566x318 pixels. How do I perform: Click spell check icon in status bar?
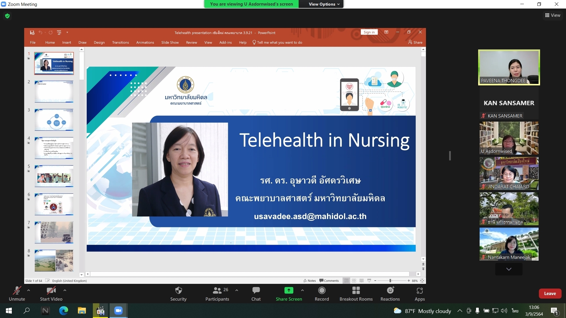(x=47, y=281)
